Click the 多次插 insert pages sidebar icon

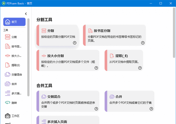(x=7, y=93)
